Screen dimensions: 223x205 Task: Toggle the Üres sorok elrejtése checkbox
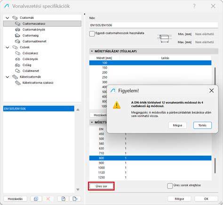click(170, 186)
